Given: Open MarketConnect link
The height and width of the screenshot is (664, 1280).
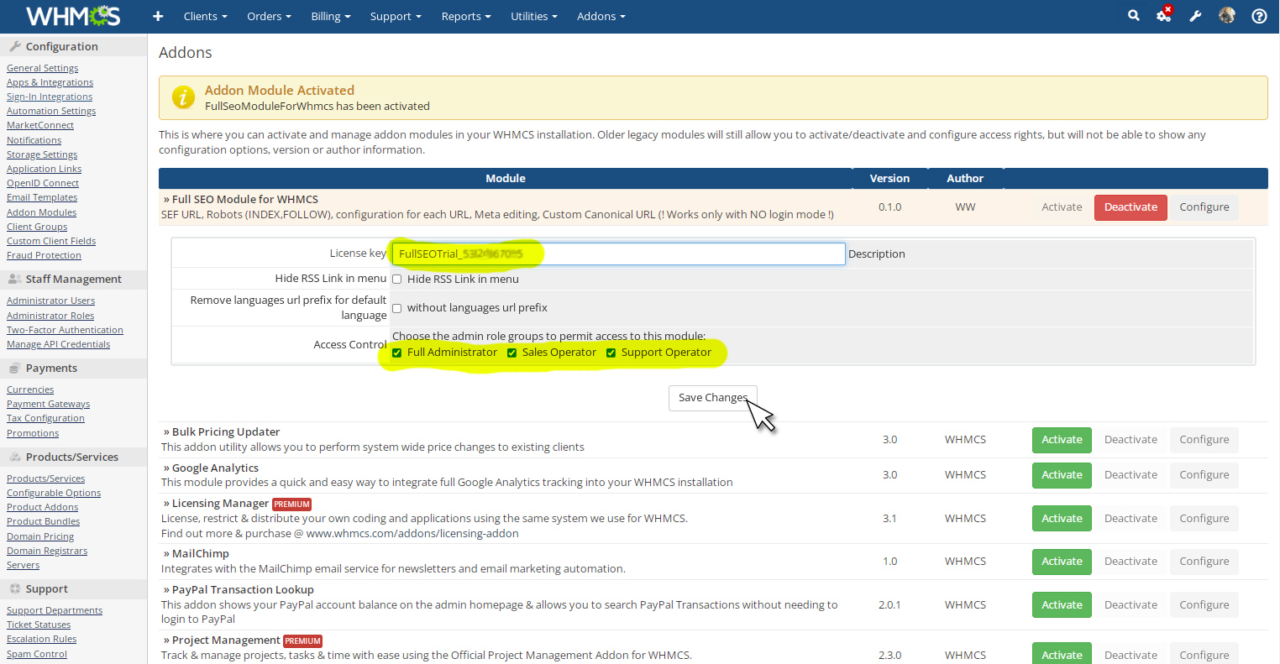Looking at the screenshot, I should (x=40, y=125).
